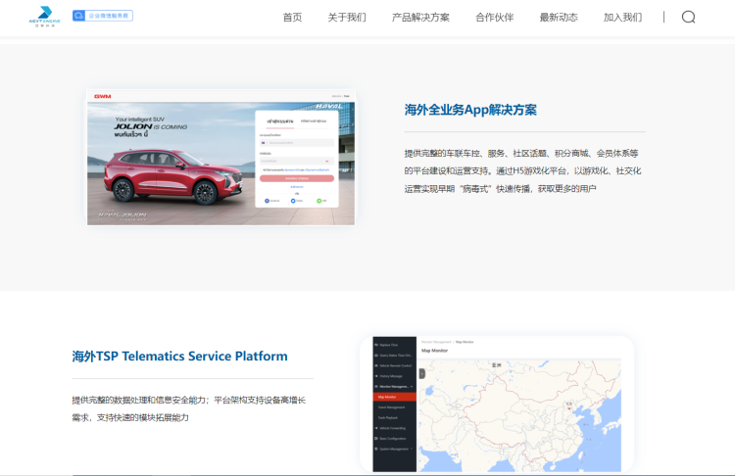The image size is (735, 476).
Task: Open the 加入我们 navigation link
Action: click(622, 17)
